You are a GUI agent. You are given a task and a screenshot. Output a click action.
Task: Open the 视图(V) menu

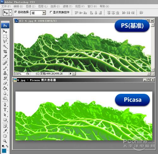[80, 6]
